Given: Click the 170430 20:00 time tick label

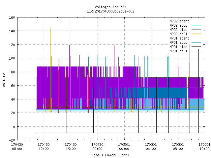Looking at the screenshot, I should pyautogui.click(x=97, y=146).
